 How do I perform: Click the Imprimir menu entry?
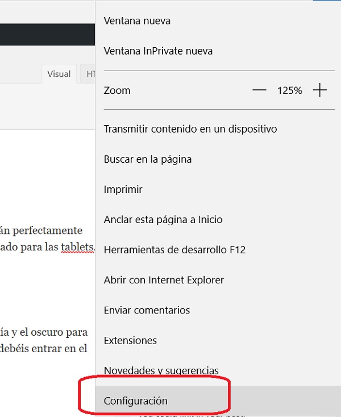click(x=123, y=189)
